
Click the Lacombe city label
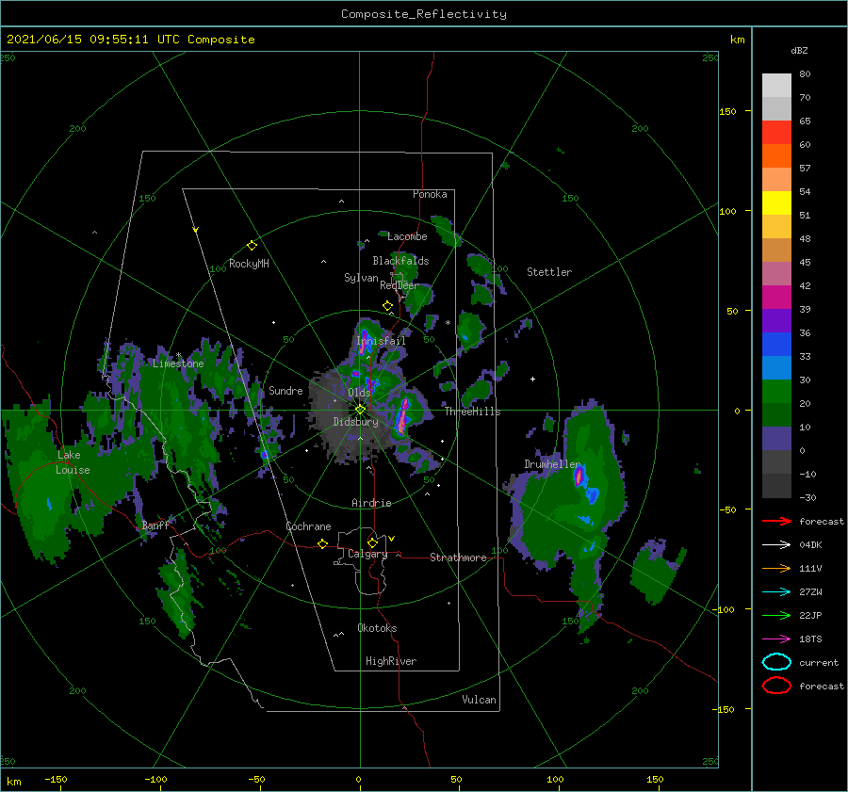point(407,236)
